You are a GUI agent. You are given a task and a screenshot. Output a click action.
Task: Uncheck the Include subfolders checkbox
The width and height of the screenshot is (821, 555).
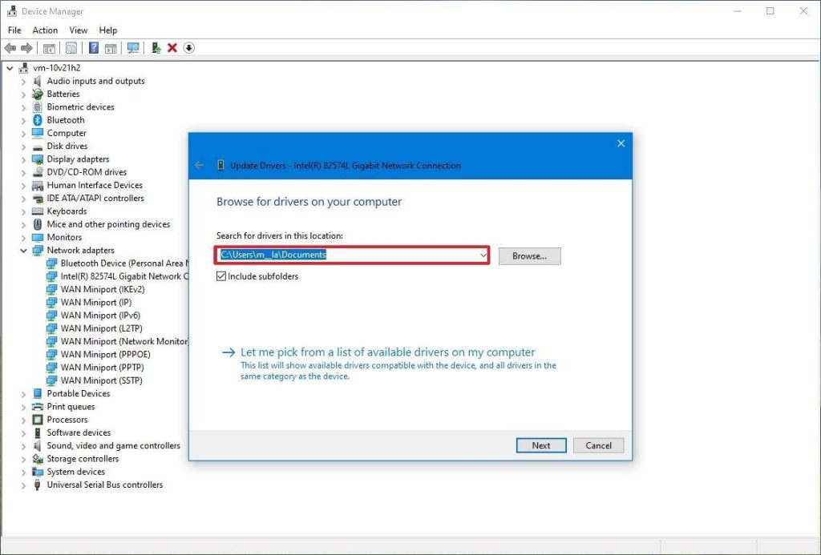pyautogui.click(x=221, y=276)
